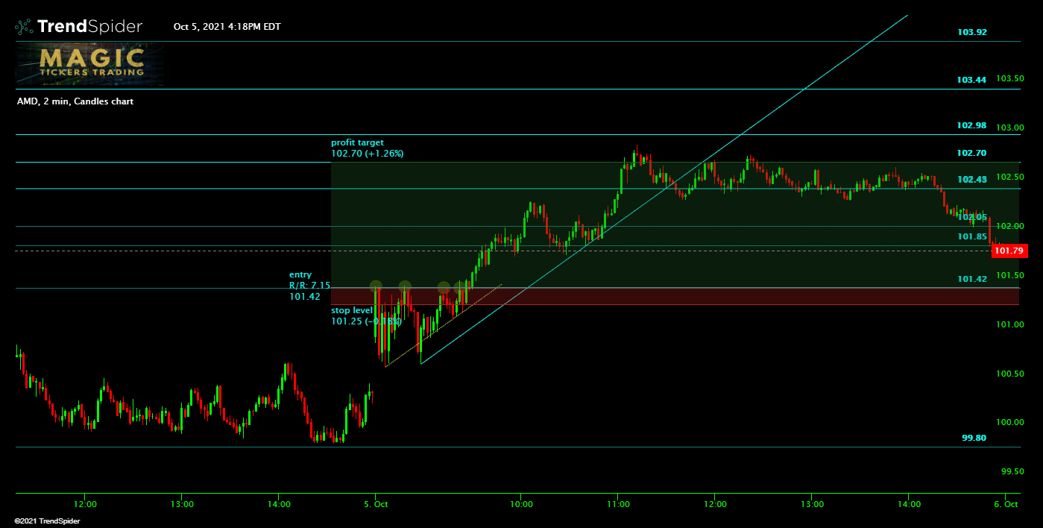Select the rightmost green circle on entry line
The height and width of the screenshot is (528, 1043).
[x=460, y=287]
